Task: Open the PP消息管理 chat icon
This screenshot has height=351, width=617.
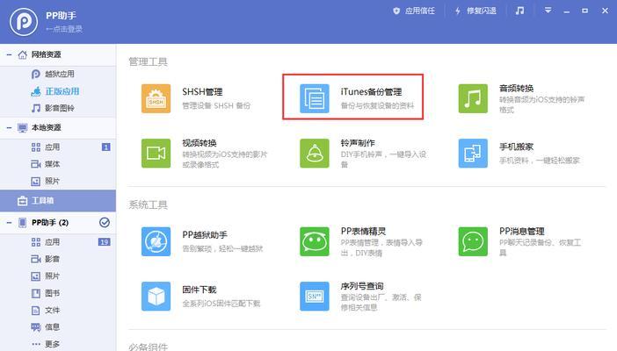Action: coord(473,241)
